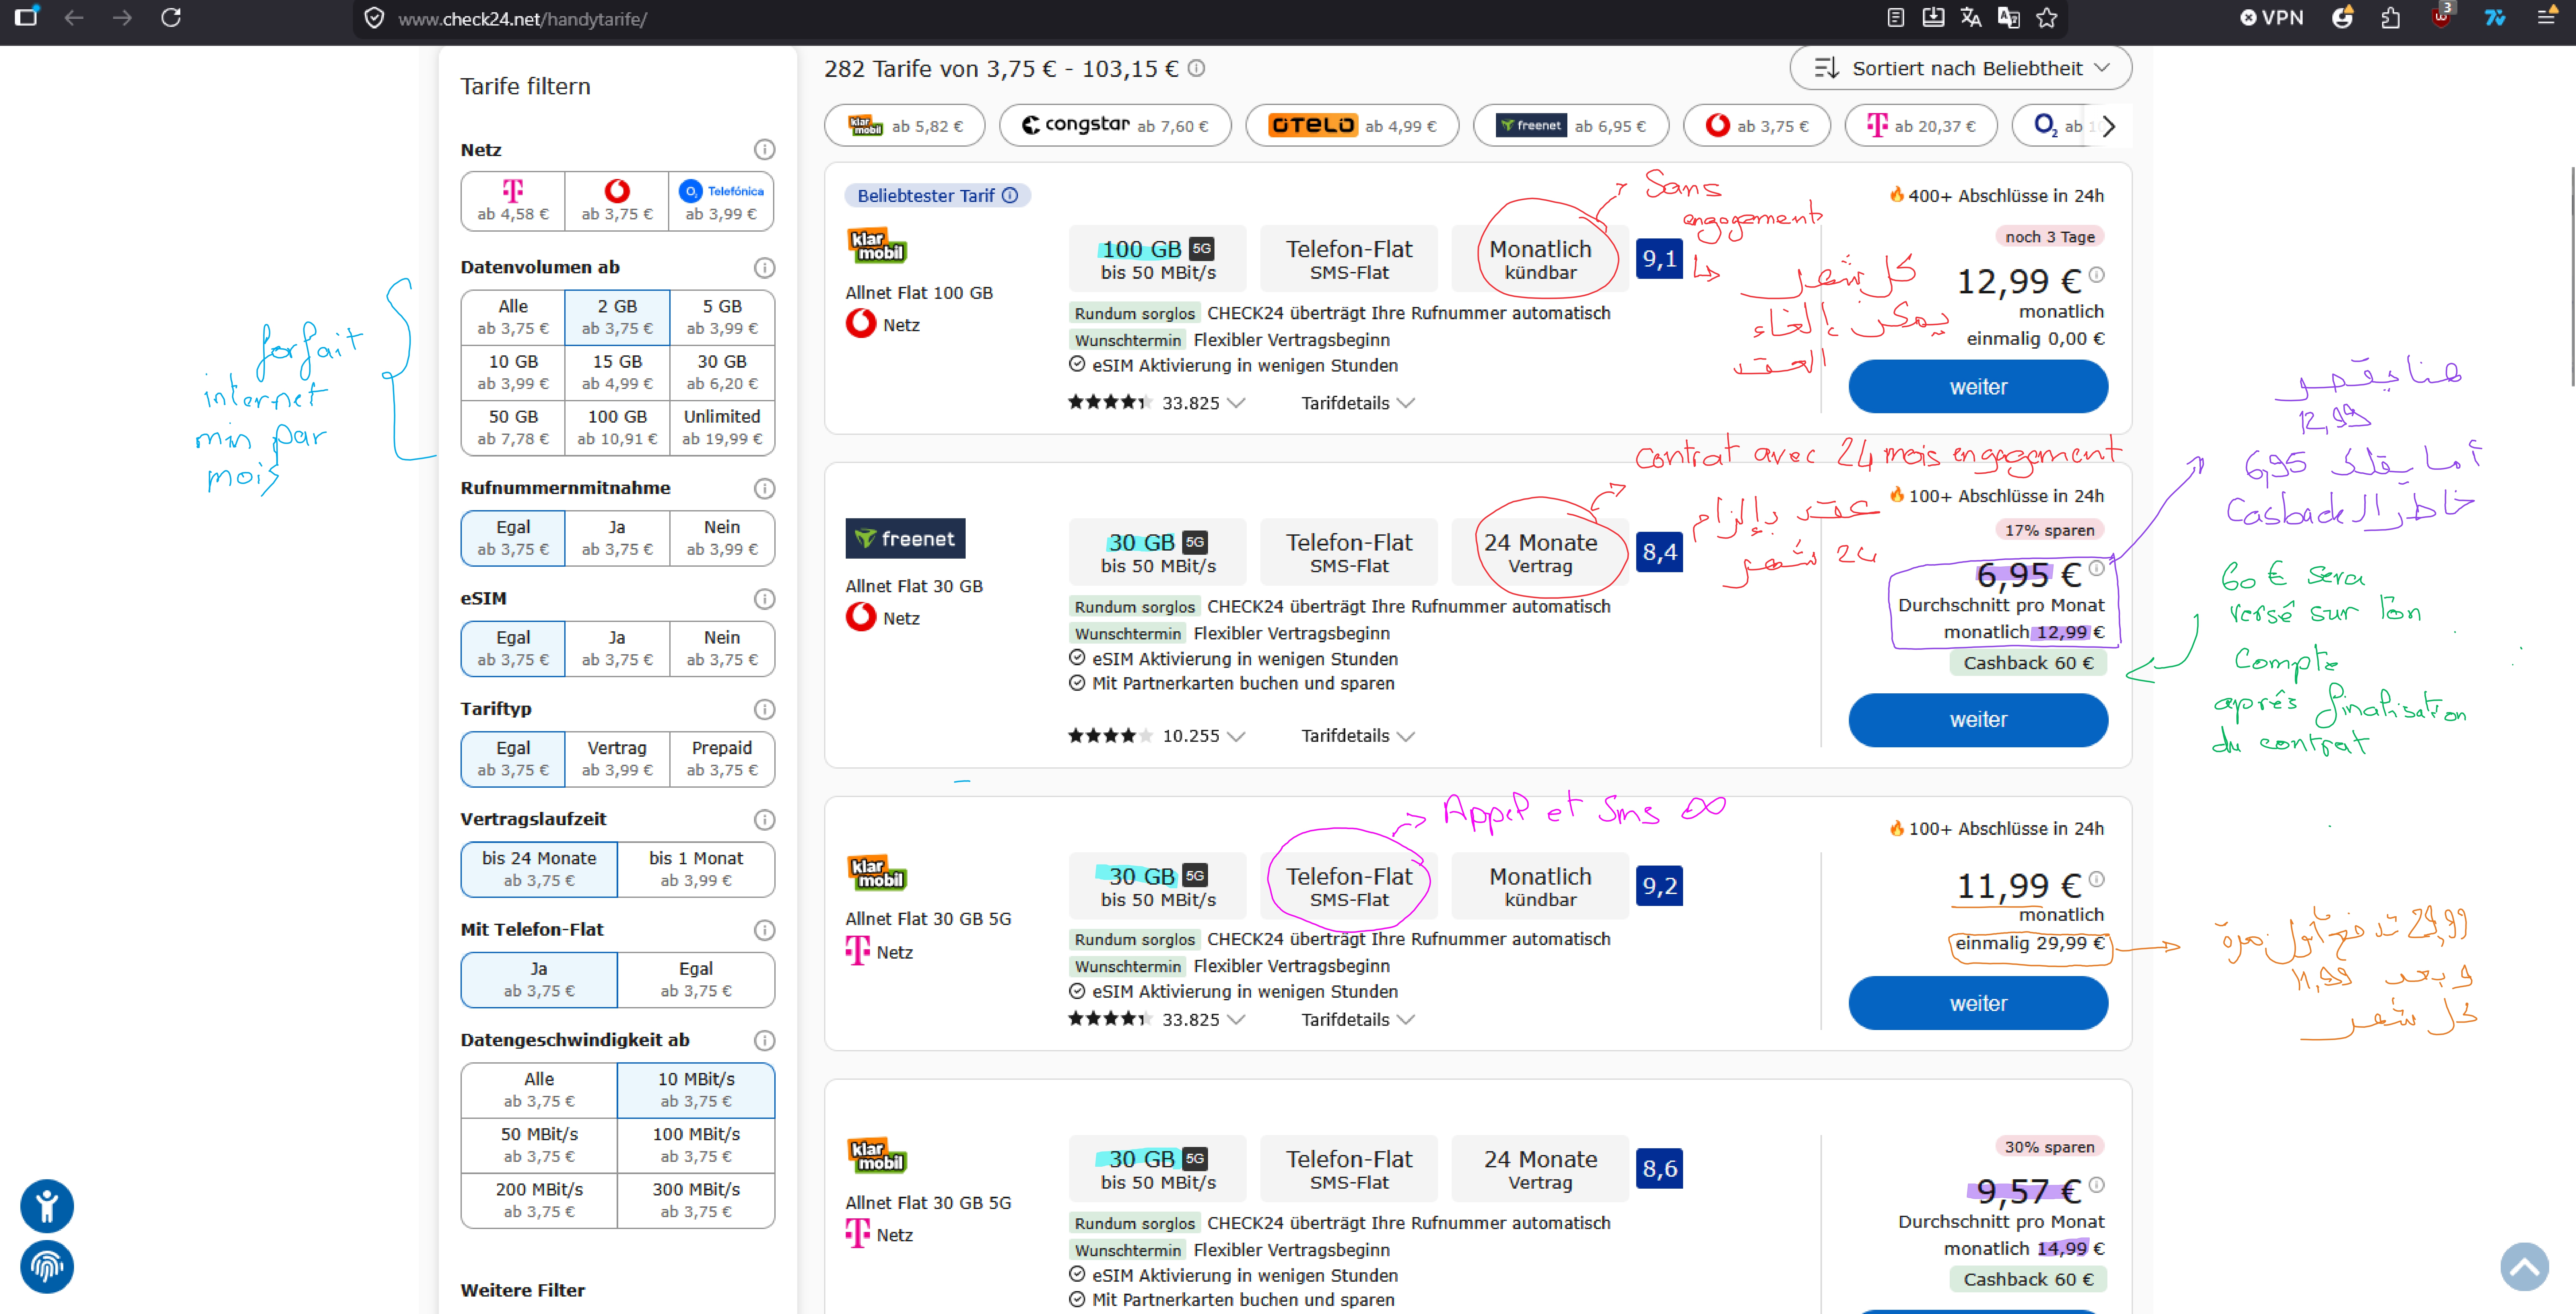Open the Sortiert nach Beliebtheit dropdown

click(1960, 68)
